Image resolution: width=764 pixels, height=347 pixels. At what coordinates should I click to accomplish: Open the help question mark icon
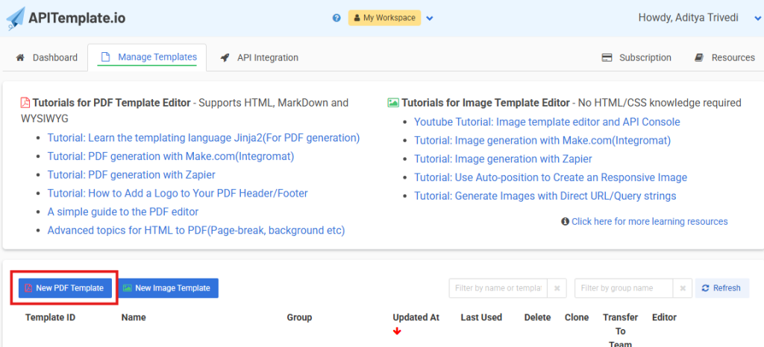coord(336,18)
